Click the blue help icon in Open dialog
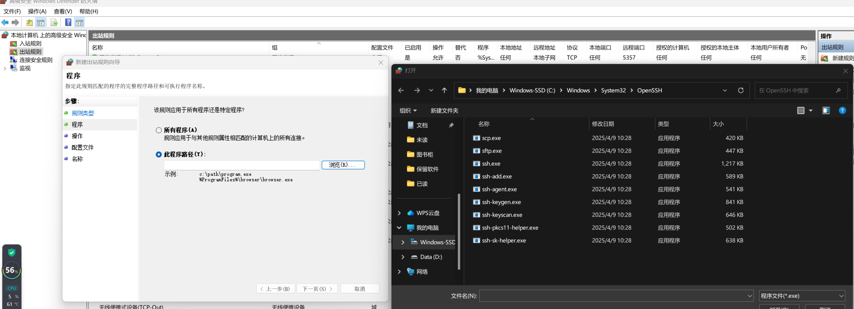Image resolution: width=854 pixels, height=309 pixels. click(842, 111)
